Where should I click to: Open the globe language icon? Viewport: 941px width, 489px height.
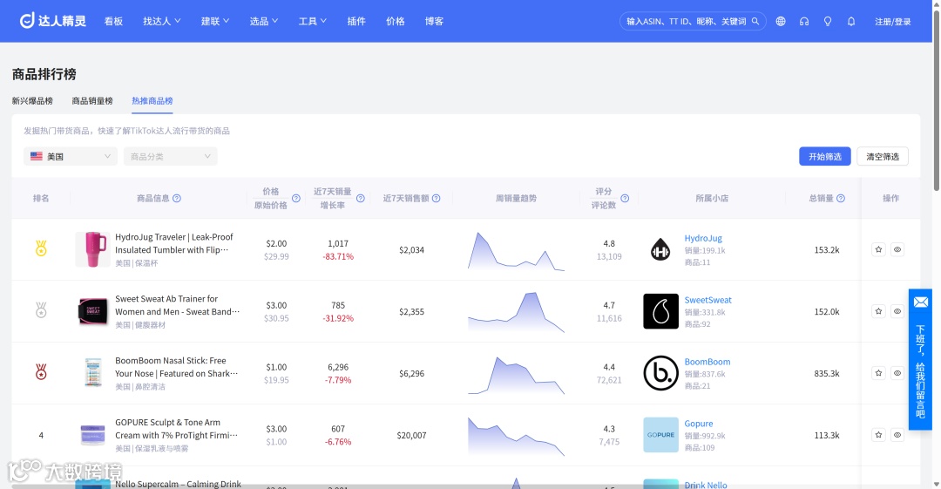pyautogui.click(x=780, y=21)
